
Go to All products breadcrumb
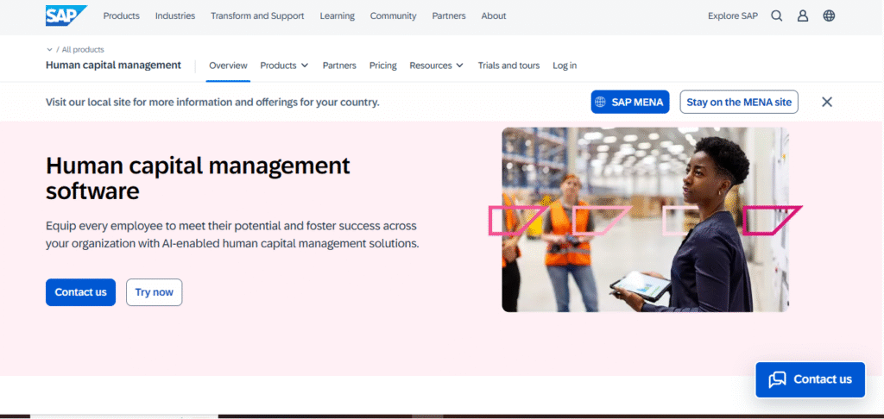click(x=83, y=49)
